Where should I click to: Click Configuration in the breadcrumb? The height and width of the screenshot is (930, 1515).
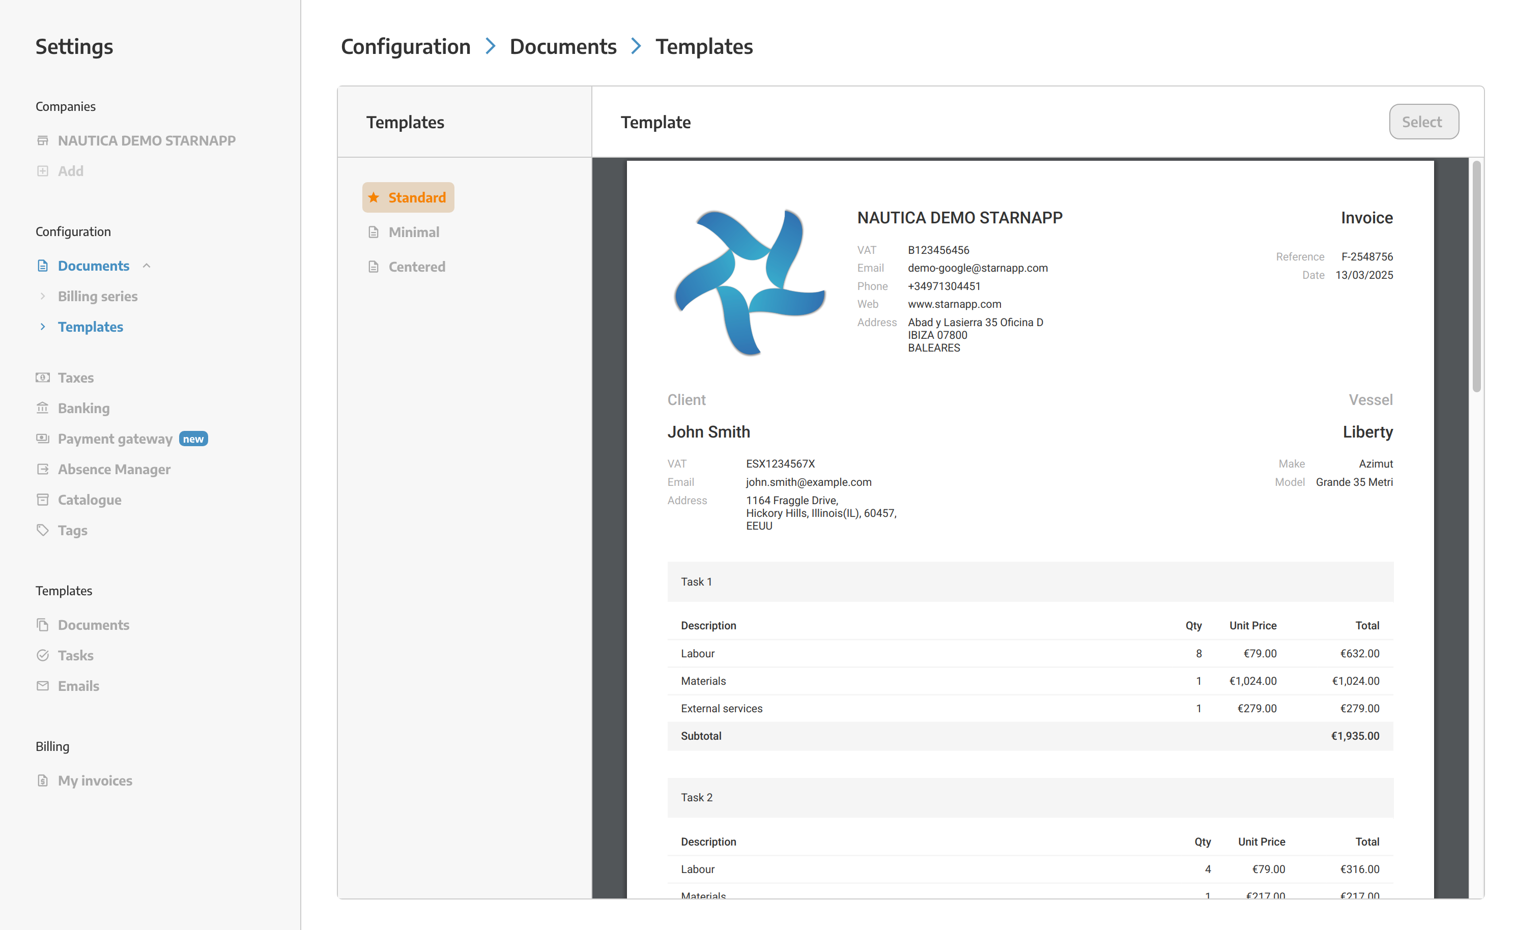[x=406, y=47]
